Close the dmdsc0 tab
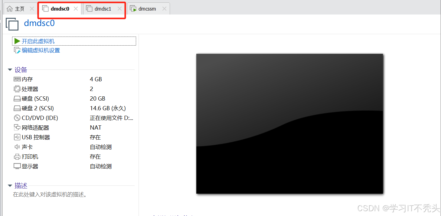This screenshot has width=441, height=216. point(76,9)
